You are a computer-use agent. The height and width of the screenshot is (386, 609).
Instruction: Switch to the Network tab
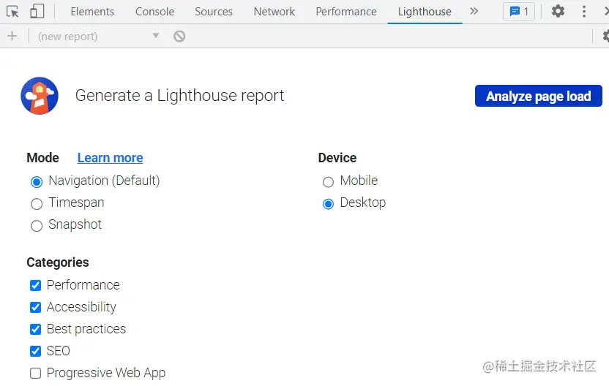pyautogui.click(x=274, y=12)
